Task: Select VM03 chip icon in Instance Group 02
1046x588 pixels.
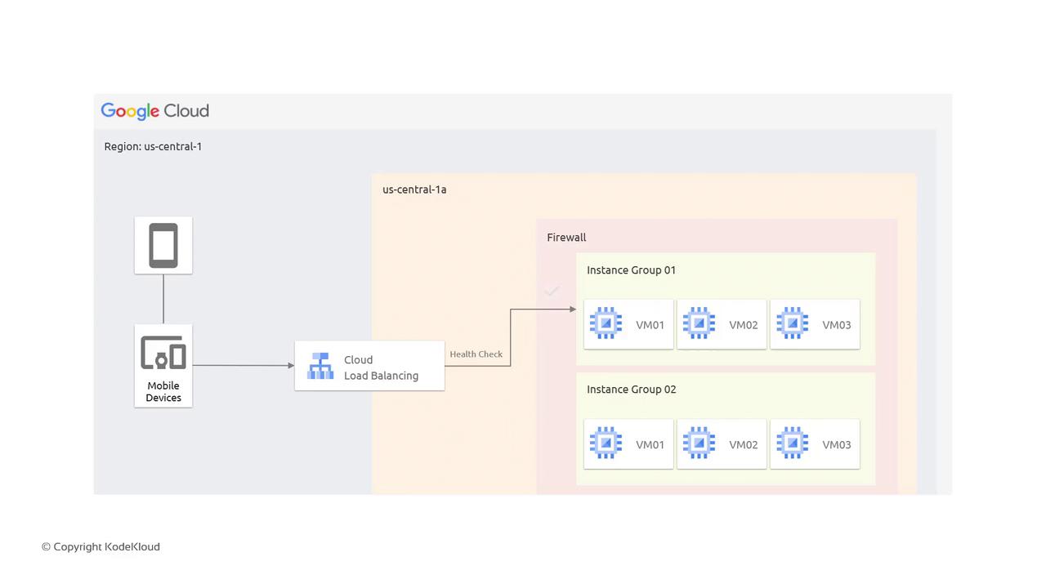Action: [x=792, y=443]
